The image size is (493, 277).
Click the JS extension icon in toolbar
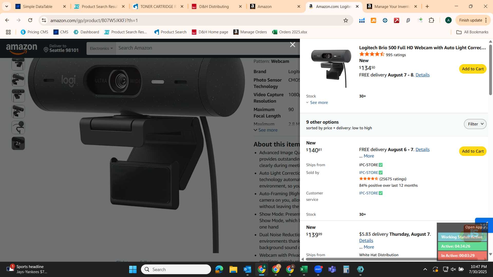point(373,20)
